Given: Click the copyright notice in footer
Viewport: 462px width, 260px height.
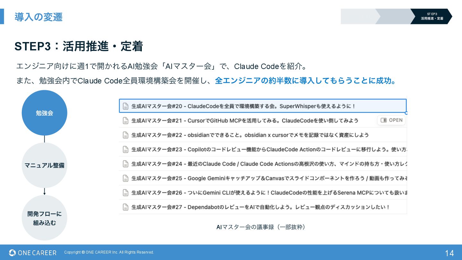Looking at the screenshot, I should [109, 252].
